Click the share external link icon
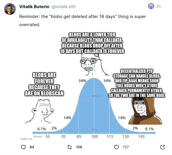 pyautogui.click(x=162, y=147)
